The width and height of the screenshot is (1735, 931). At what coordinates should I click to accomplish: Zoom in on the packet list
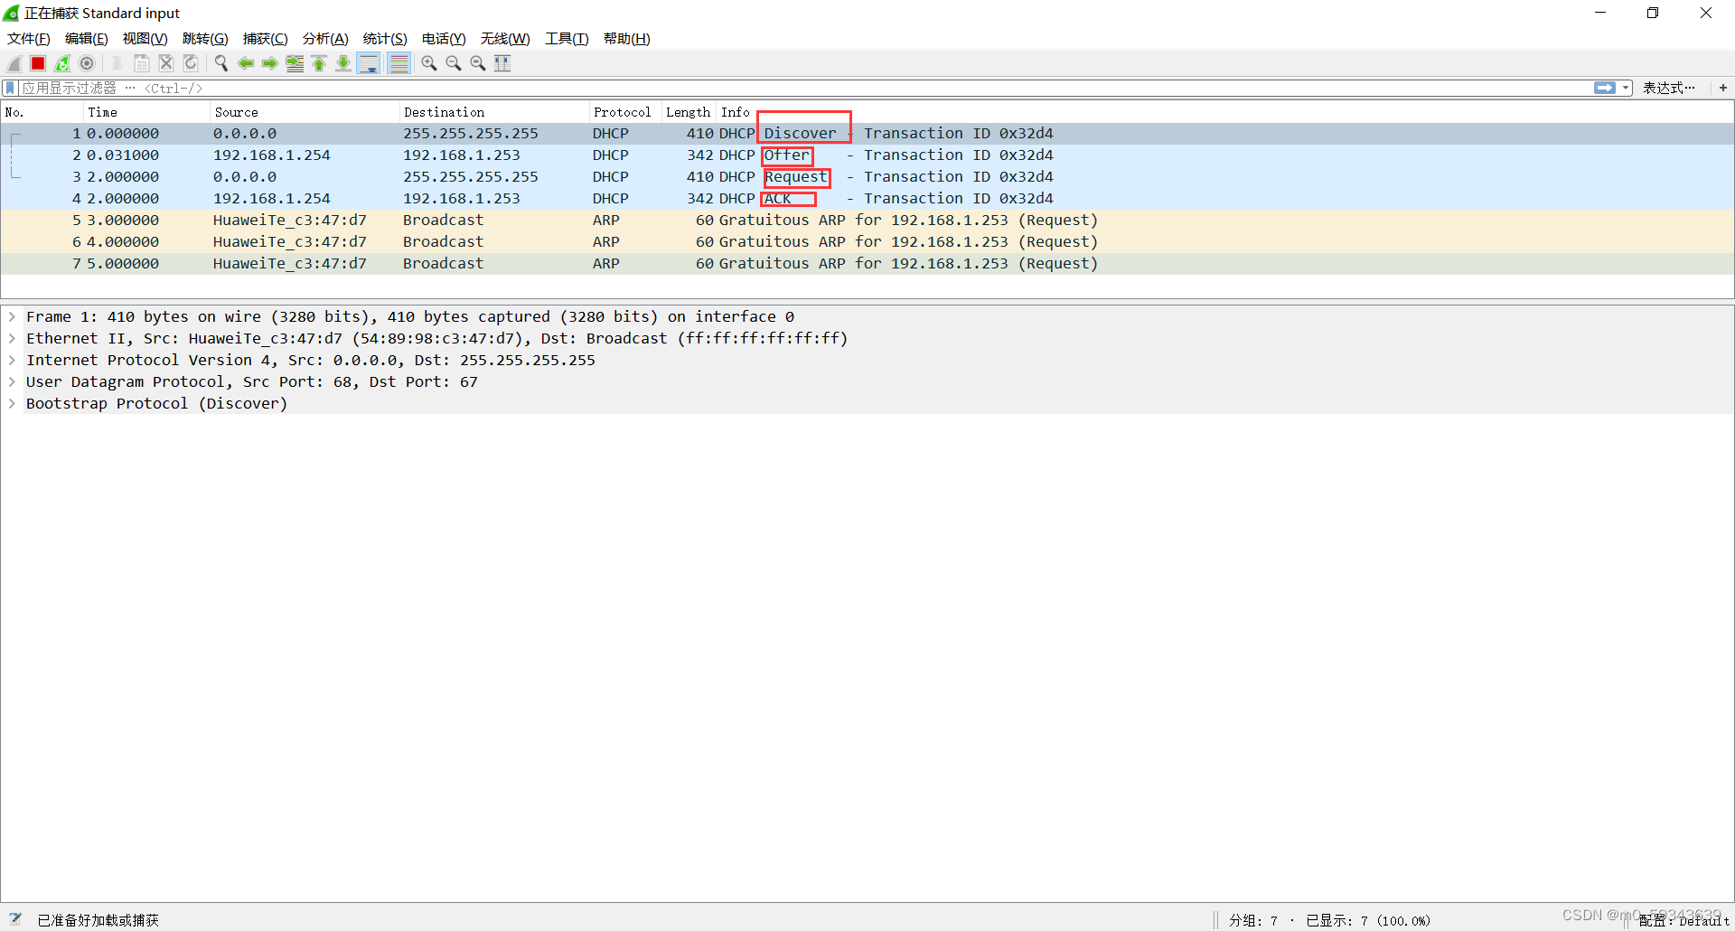pyautogui.click(x=429, y=63)
